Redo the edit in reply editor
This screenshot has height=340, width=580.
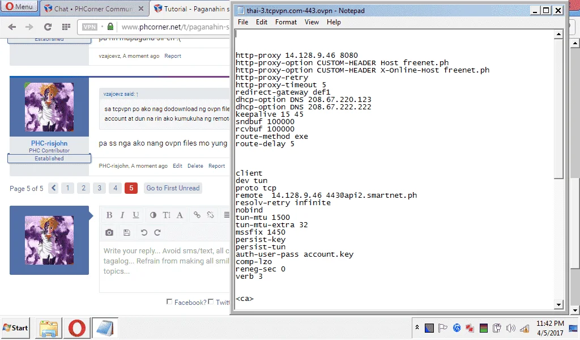coord(157,232)
